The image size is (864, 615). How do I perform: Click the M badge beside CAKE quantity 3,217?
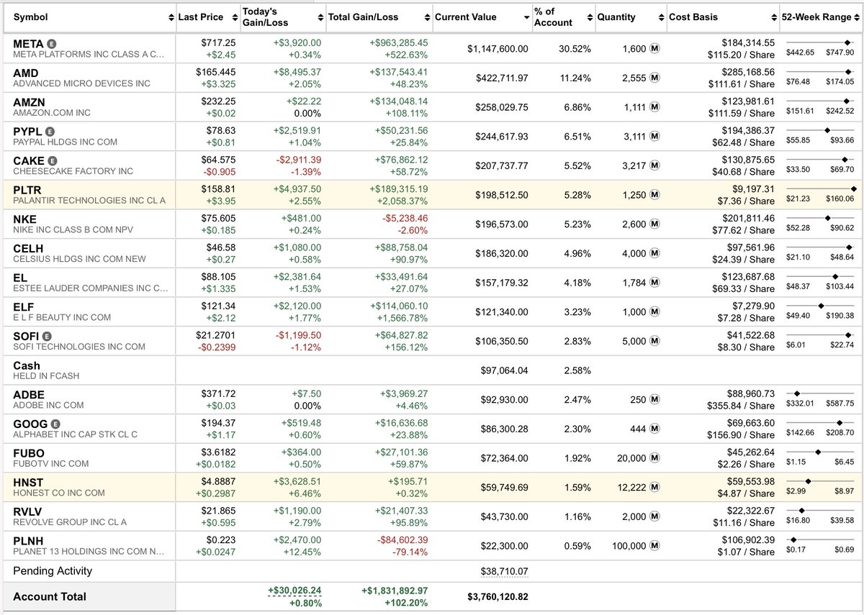coord(655,165)
